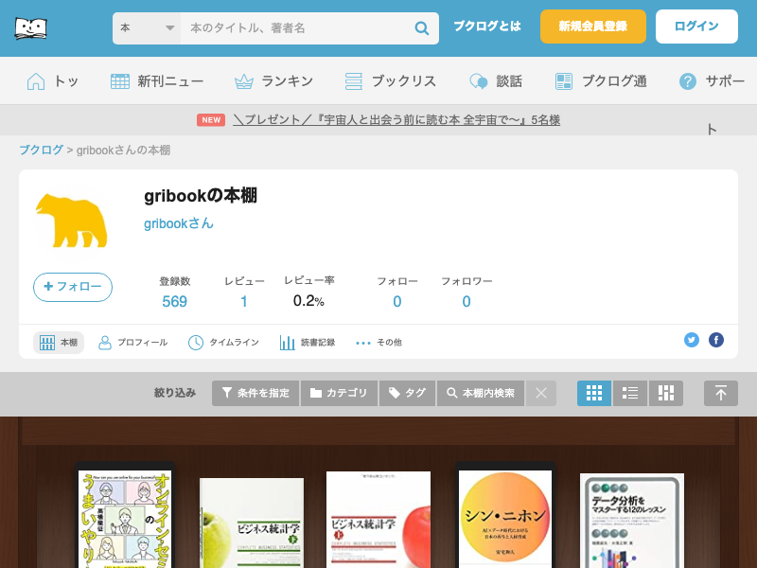Open the ビジネス統計学 red apple cover

(378, 520)
